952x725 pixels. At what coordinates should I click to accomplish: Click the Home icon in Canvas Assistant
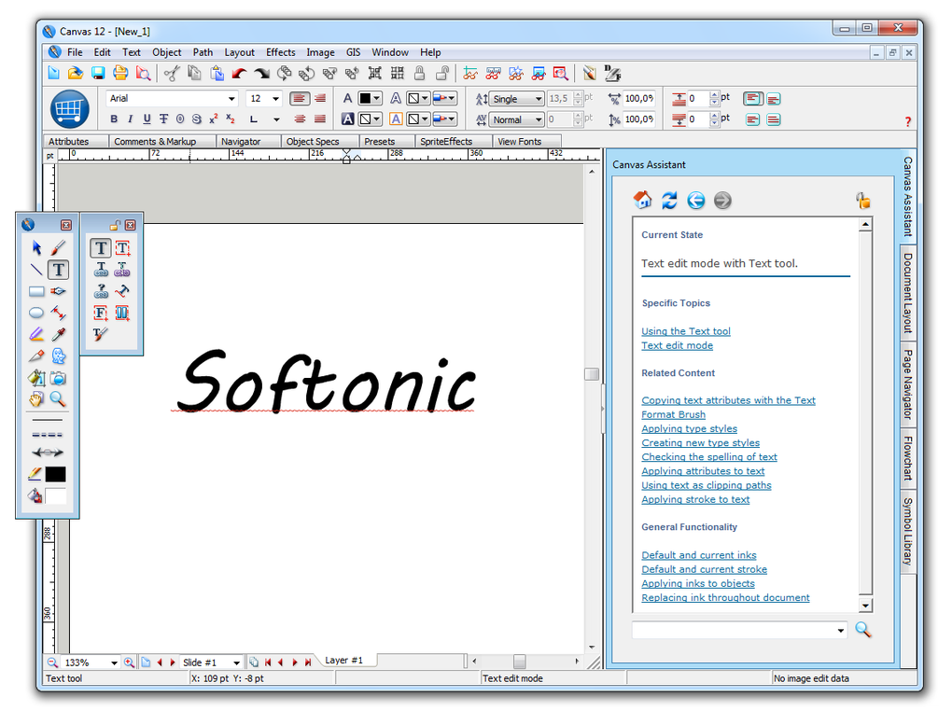(642, 200)
